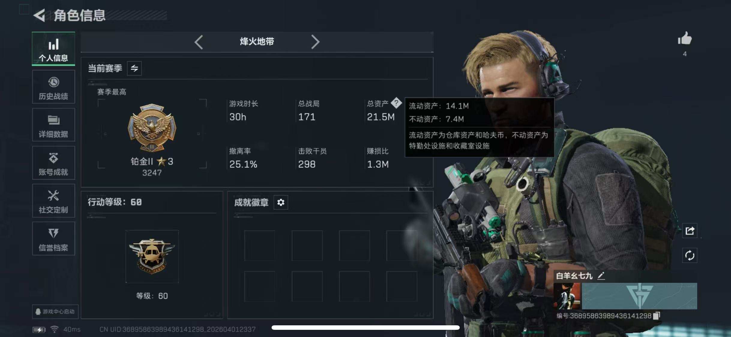Select the first empty achievement badge slot
731x337 pixels.
tap(260, 246)
